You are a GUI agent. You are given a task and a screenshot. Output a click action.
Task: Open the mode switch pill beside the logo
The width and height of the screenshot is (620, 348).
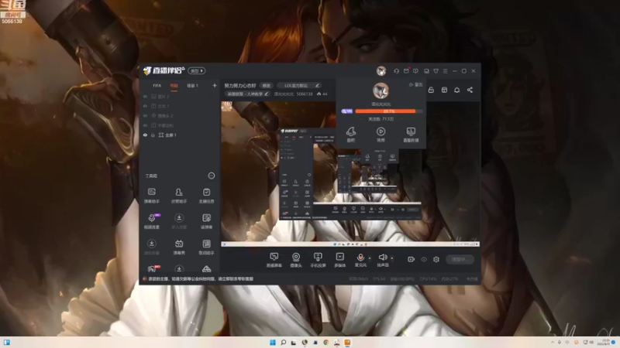click(197, 70)
